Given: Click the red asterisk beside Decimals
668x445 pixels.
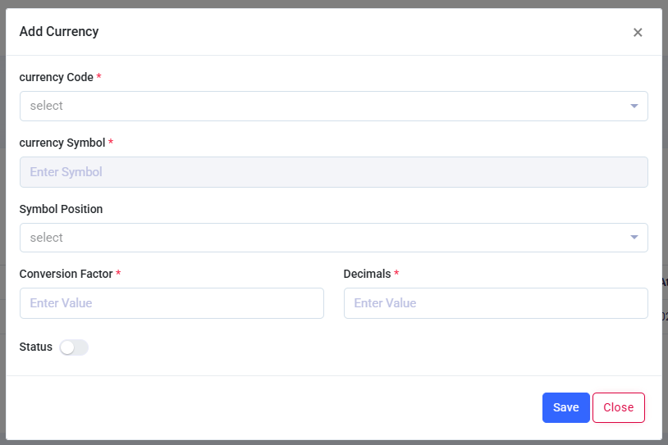Looking at the screenshot, I should pyautogui.click(x=397, y=274).
